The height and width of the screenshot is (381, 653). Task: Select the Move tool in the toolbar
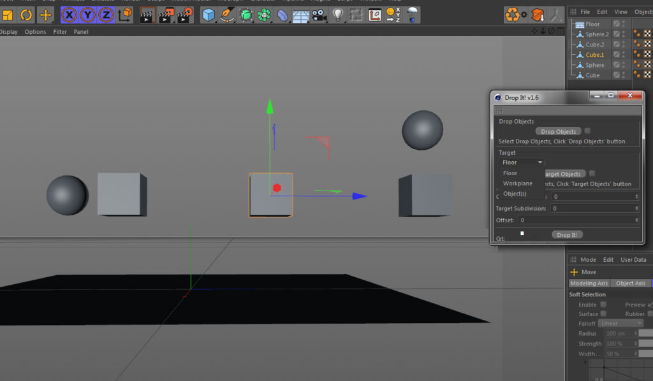pyautogui.click(x=45, y=15)
